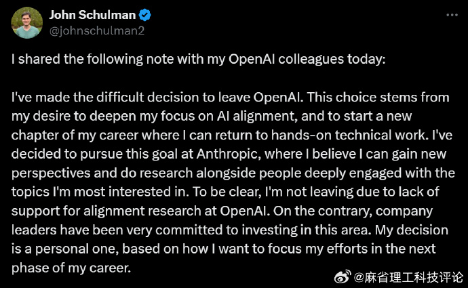
Task: Click the Weibo logo watermark
Action: (x=343, y=276)
